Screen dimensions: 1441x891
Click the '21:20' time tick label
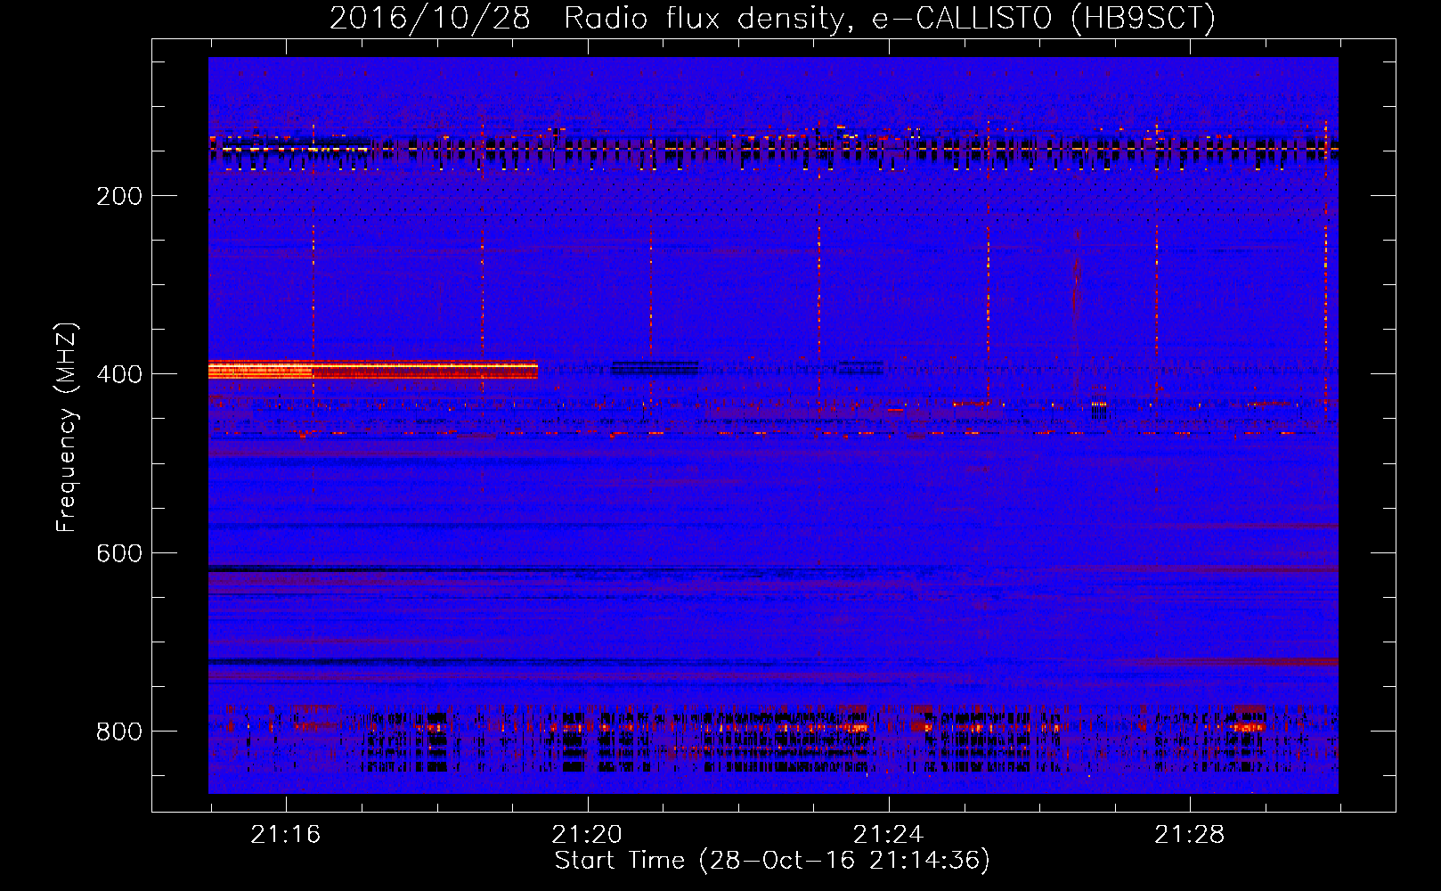pyautogui.click(x=587, y=835)
